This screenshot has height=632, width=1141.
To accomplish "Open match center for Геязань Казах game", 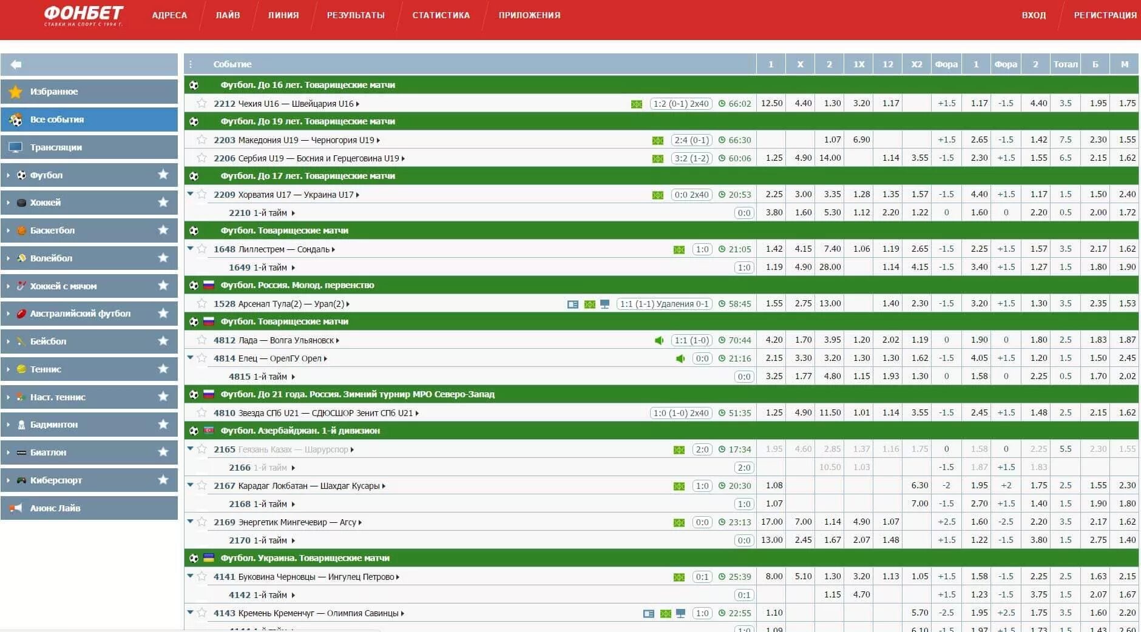I will [x=679, y=449].
